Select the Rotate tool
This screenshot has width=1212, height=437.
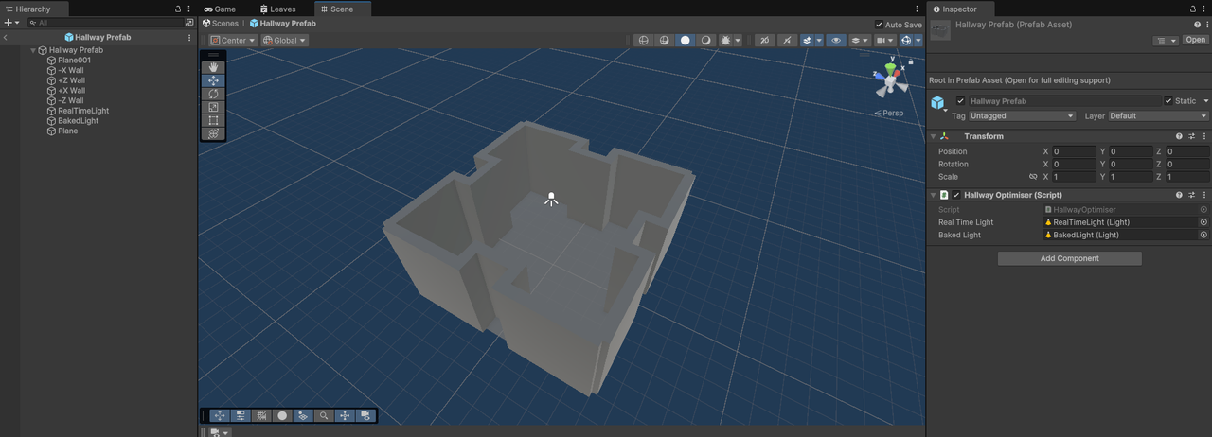[214, 94]
